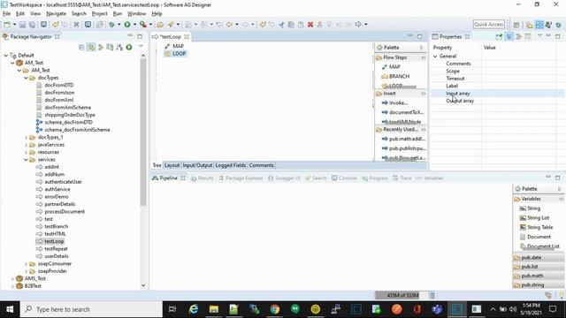Click the Save icon in the toolbar

click(x=22, y=25)
